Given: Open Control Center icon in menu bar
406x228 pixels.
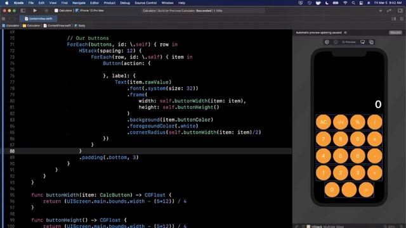Looking at the screenshot, I should [x=361, y=3].
